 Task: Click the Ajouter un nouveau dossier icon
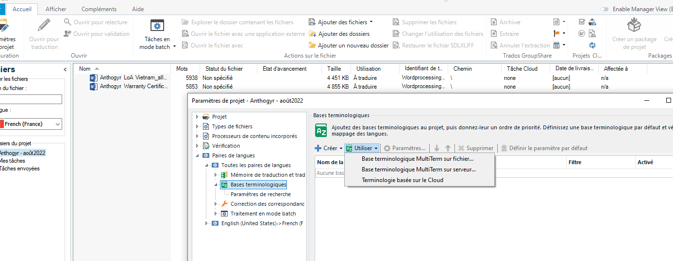pos(313,46)
